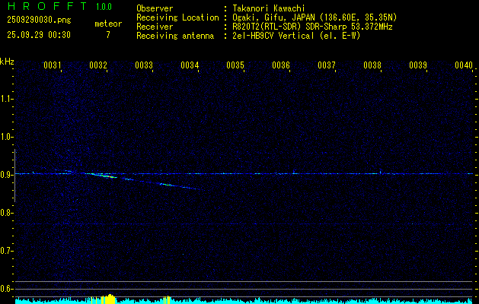Click the kHz axis unit label
The image size is (479, 304).
tap(7, 62)
